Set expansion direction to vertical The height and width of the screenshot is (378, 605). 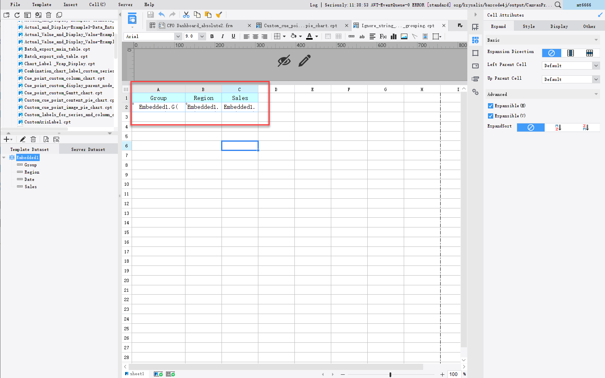coord(571,53)
